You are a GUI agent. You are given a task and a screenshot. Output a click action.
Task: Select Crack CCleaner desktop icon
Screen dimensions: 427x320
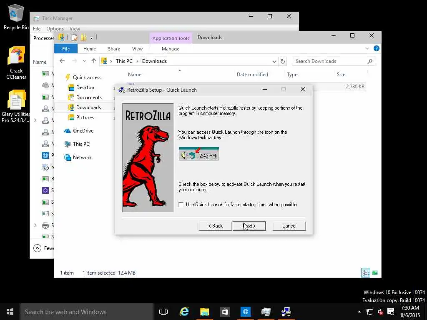[16, 63]
